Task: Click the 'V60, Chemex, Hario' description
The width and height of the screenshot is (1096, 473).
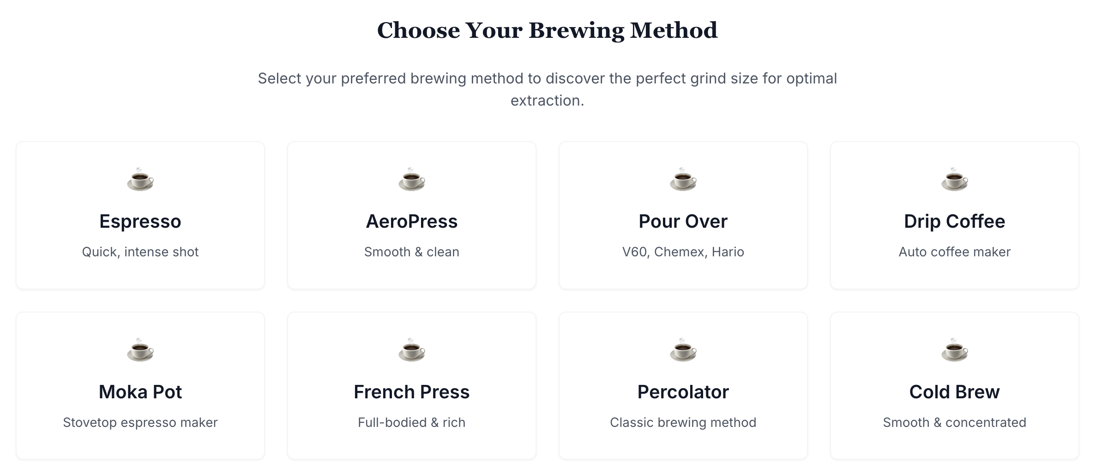Action: [683, 252]
